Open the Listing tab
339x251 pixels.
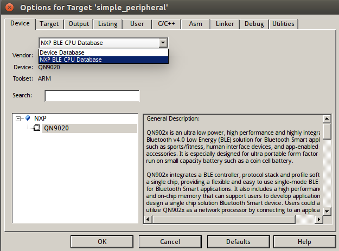108,24
